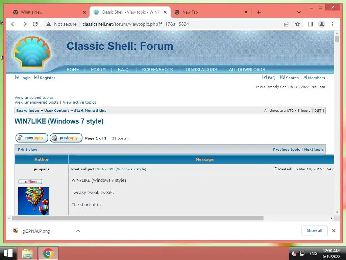Click juniper7's offline status badge
This screenshot has width=346, height=260.
(x=30, y=181)
